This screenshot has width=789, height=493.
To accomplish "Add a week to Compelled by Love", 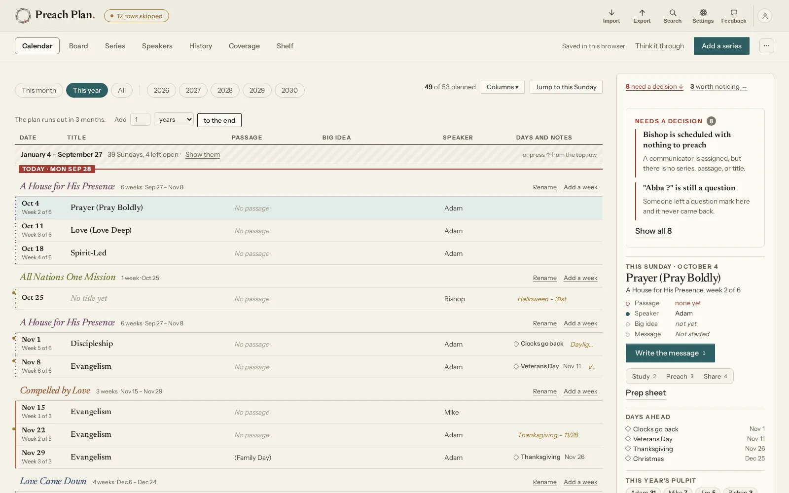I will 580,391.
